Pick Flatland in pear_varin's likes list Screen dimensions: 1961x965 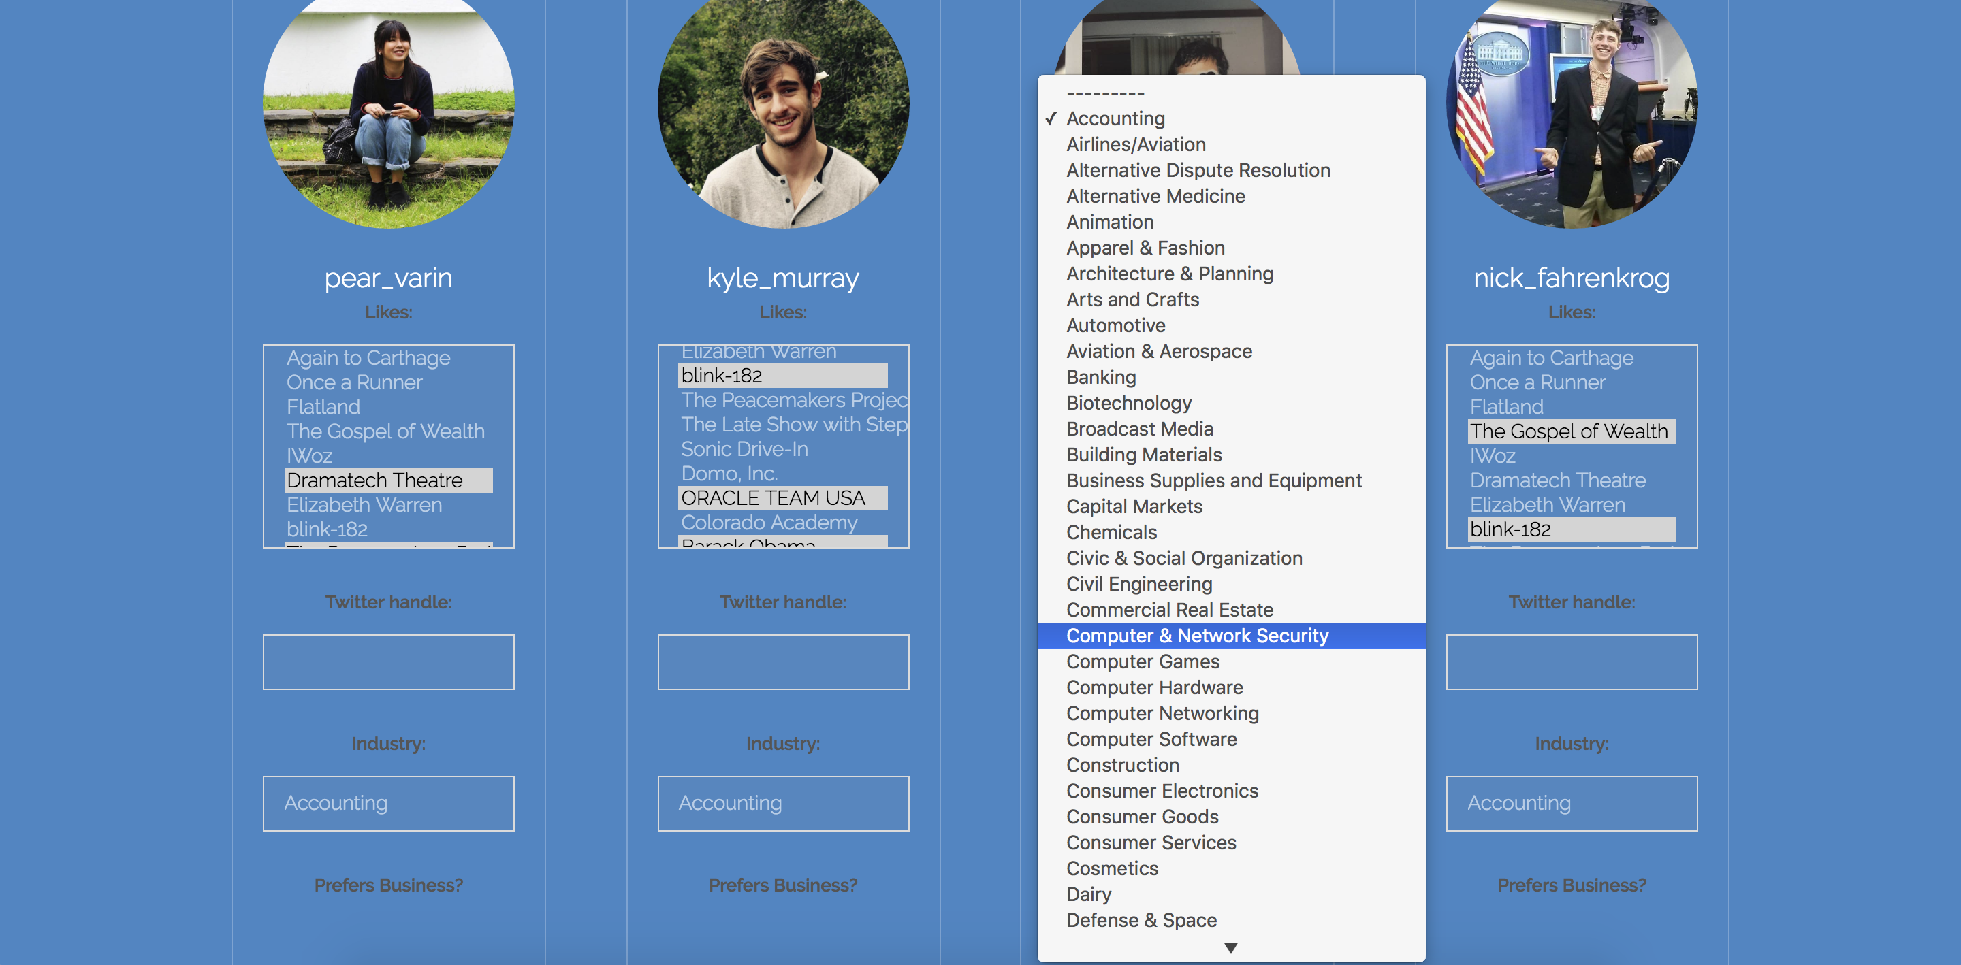pyautogui.click(x=323, y=407)
